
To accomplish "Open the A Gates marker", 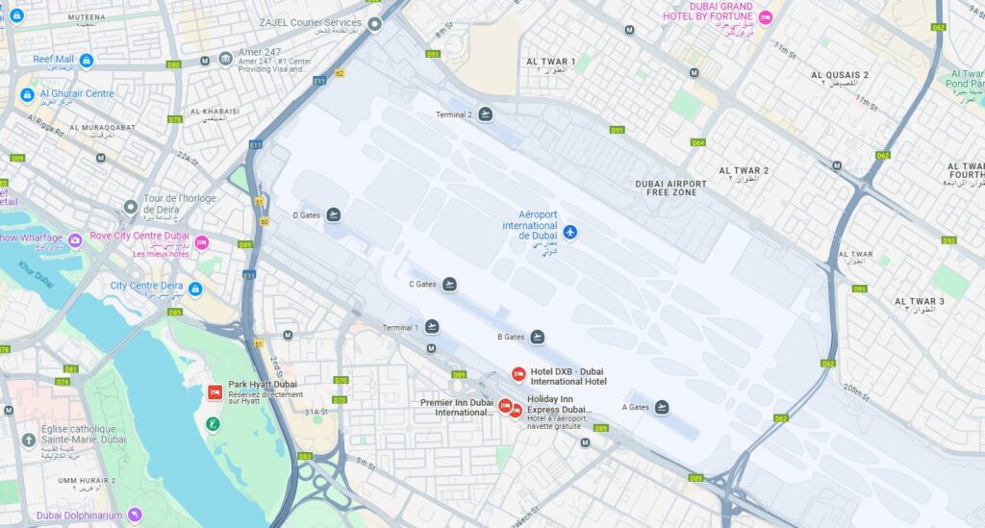I will click(x=662, y=408).
